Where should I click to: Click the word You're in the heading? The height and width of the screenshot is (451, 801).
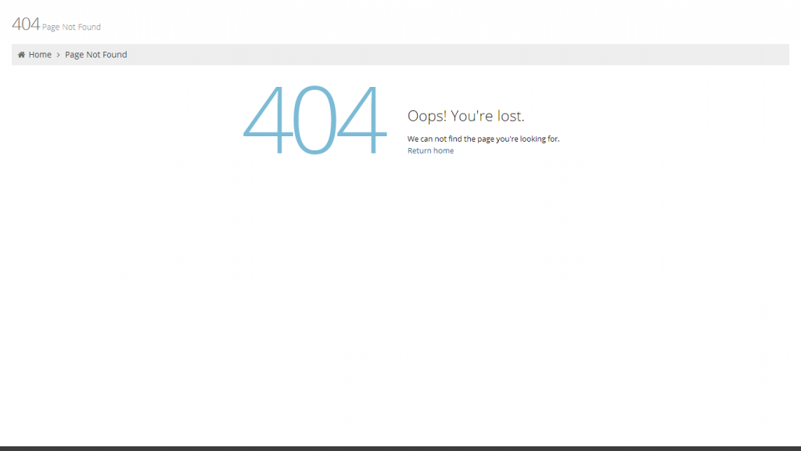click(472, 116)
